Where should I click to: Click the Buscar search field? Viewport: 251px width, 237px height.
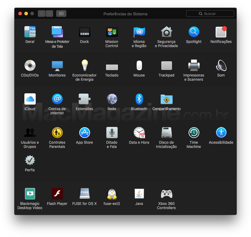click(210, 13)
